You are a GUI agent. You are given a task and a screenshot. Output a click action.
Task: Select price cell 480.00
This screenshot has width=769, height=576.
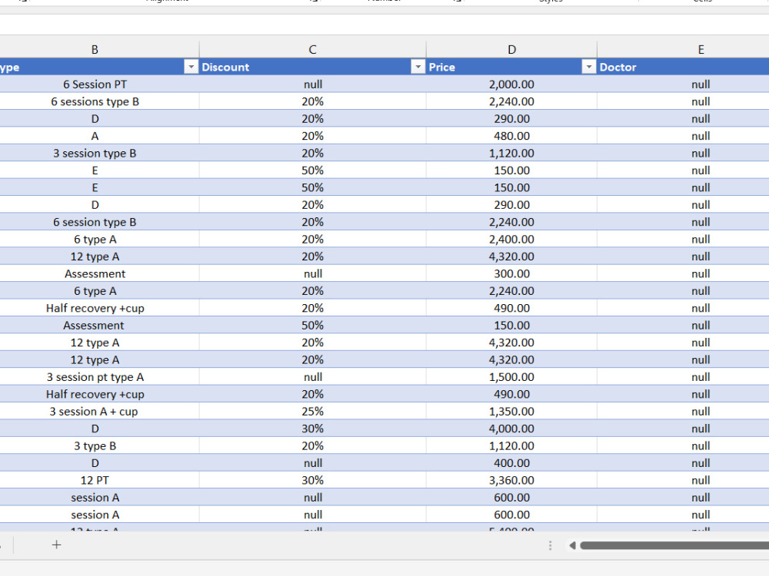click(x=511, y=136)
